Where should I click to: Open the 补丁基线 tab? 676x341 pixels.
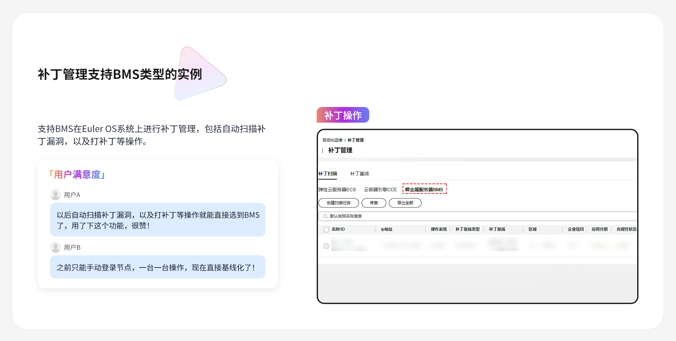(359, 174)
